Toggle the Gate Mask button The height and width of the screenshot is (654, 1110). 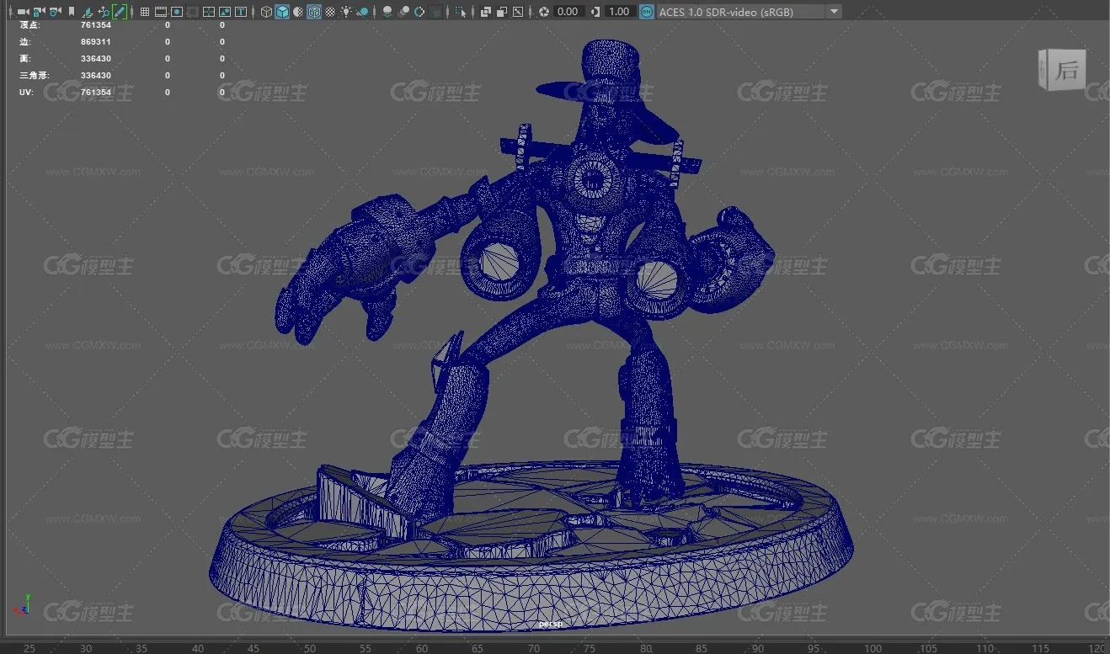pos(193,12)
